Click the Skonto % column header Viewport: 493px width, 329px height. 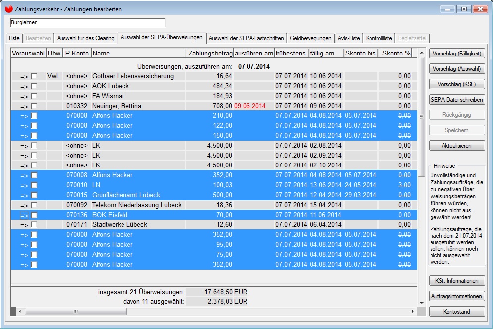click(395, 53)
